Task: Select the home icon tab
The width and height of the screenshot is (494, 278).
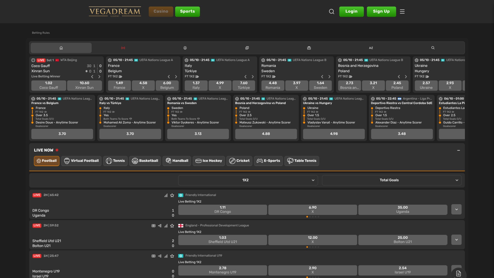Action: (x=61, y=48)
